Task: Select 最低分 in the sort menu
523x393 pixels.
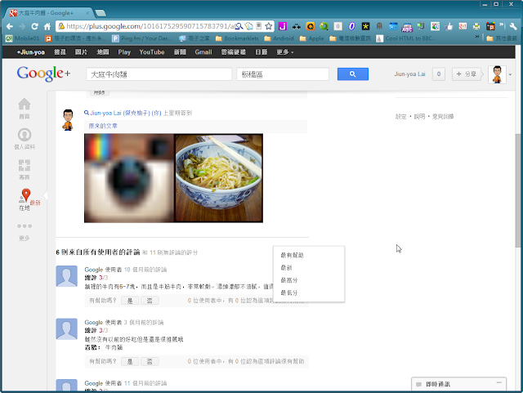Action: tap(309, 293)
